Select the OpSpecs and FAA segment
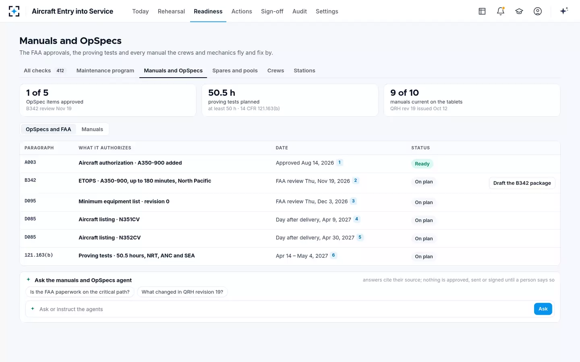Viewport: 580px width, 362px height. coord(48,129)
